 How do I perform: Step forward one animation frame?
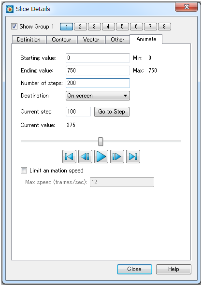117,157
